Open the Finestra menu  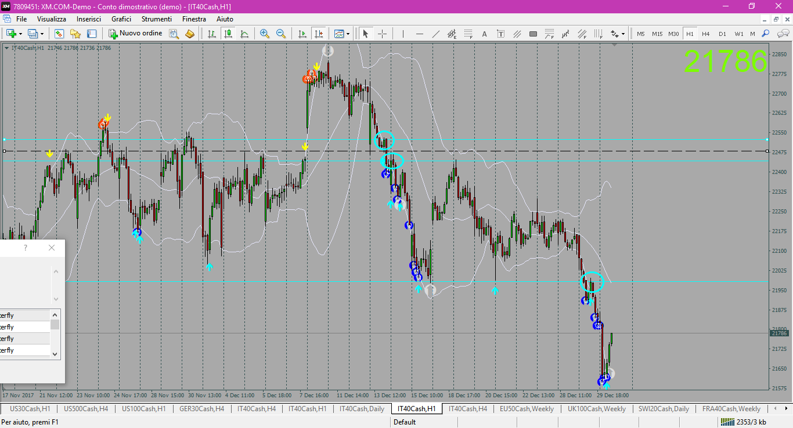tap(194, 19)
